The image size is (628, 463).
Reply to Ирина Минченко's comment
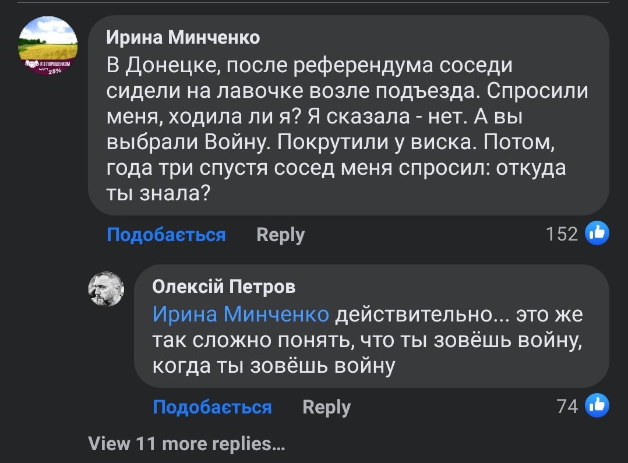pyautogui.click(x=280, y=235)
